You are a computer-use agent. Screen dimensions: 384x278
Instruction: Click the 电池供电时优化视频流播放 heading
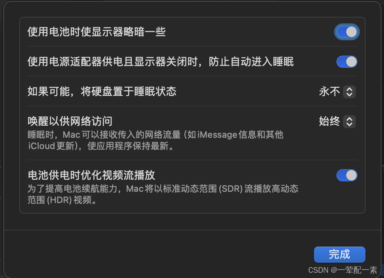pos(91,175)
